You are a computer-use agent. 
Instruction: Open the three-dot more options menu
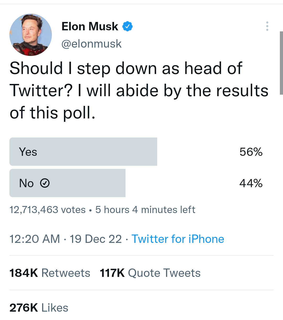click(267, 26)
